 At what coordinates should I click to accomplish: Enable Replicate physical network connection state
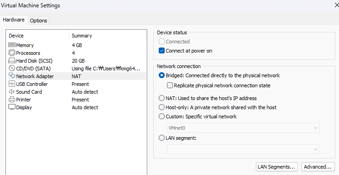pos(170,85)
